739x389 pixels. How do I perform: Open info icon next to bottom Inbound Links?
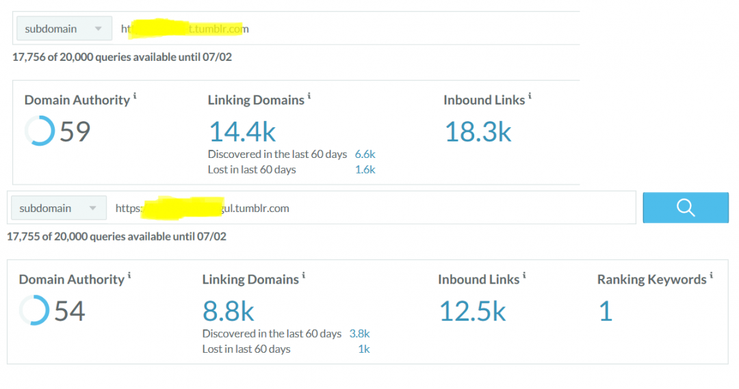(524, 276)
